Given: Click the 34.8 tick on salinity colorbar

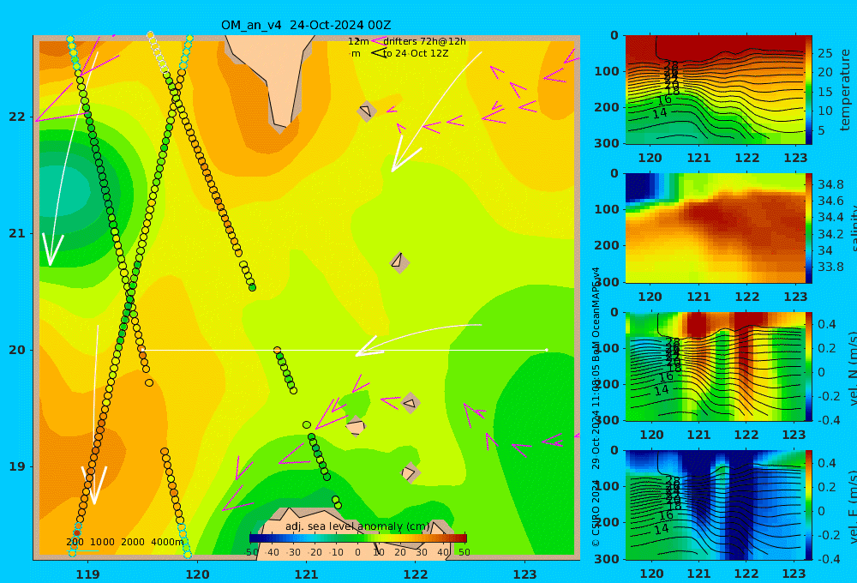Looking at the screenshot, I should 830,184.
